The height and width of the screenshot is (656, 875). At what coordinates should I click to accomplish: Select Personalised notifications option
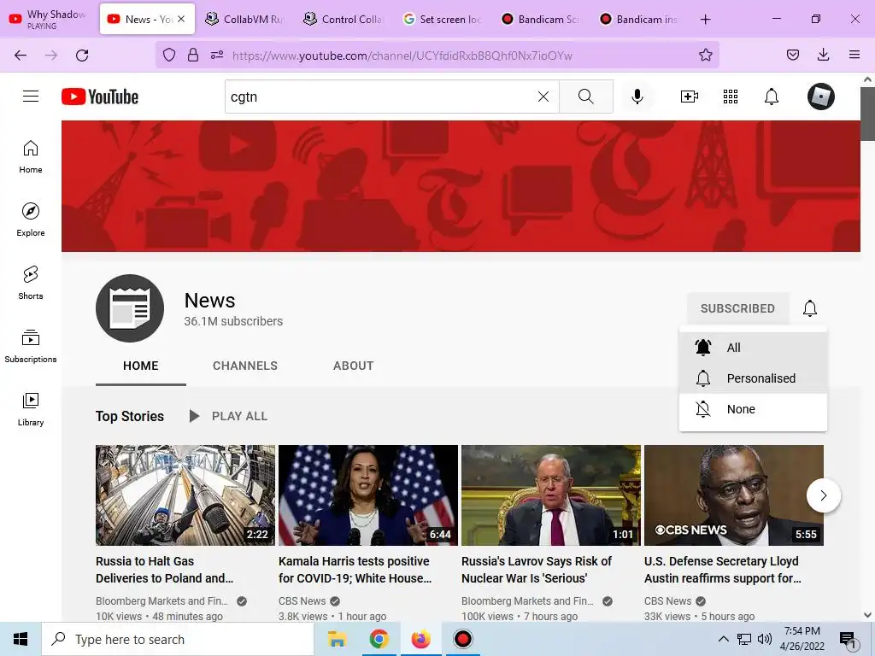pos(753,378)
